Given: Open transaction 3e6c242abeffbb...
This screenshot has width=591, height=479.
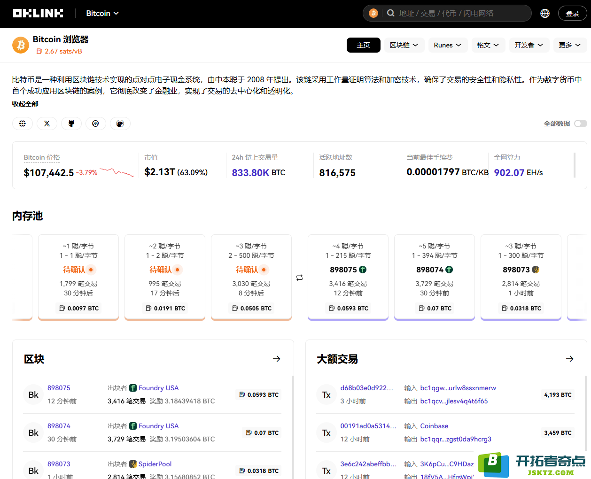Looking at the screenshot, I should [x=368, y=464].
